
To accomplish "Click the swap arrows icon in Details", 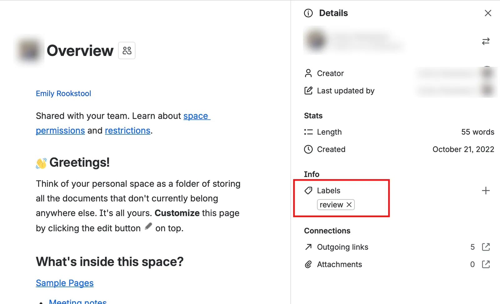I will click(486, 41).
